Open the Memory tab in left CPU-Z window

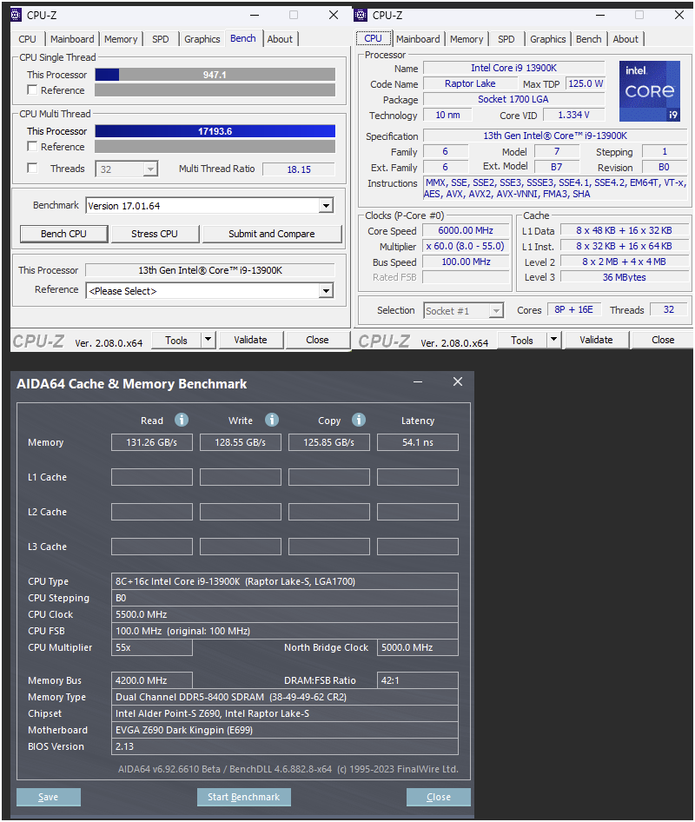click(x=121, y=39)
